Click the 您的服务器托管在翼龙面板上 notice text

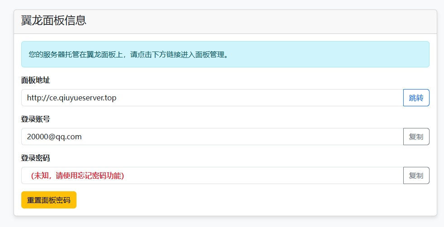tap(128, 54)
